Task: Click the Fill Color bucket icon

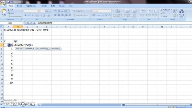Action: 44,15
